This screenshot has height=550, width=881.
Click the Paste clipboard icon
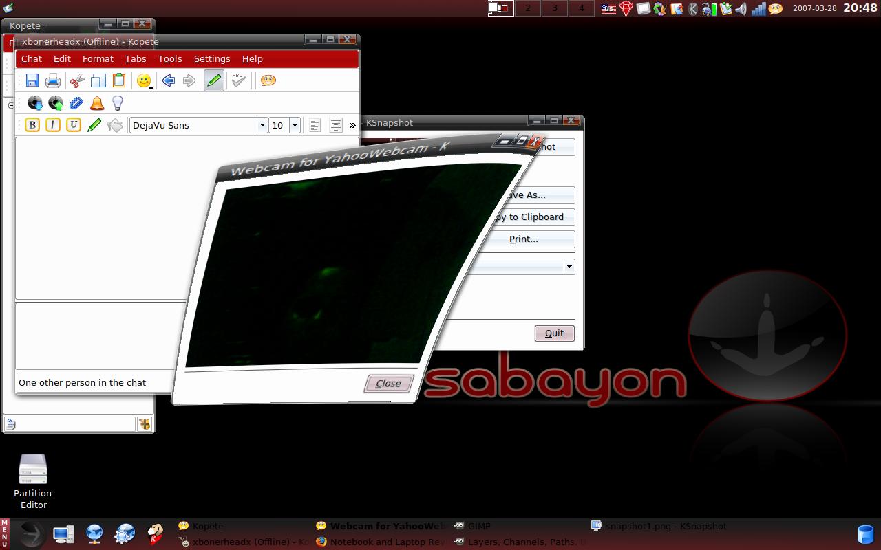pos(118,80)
